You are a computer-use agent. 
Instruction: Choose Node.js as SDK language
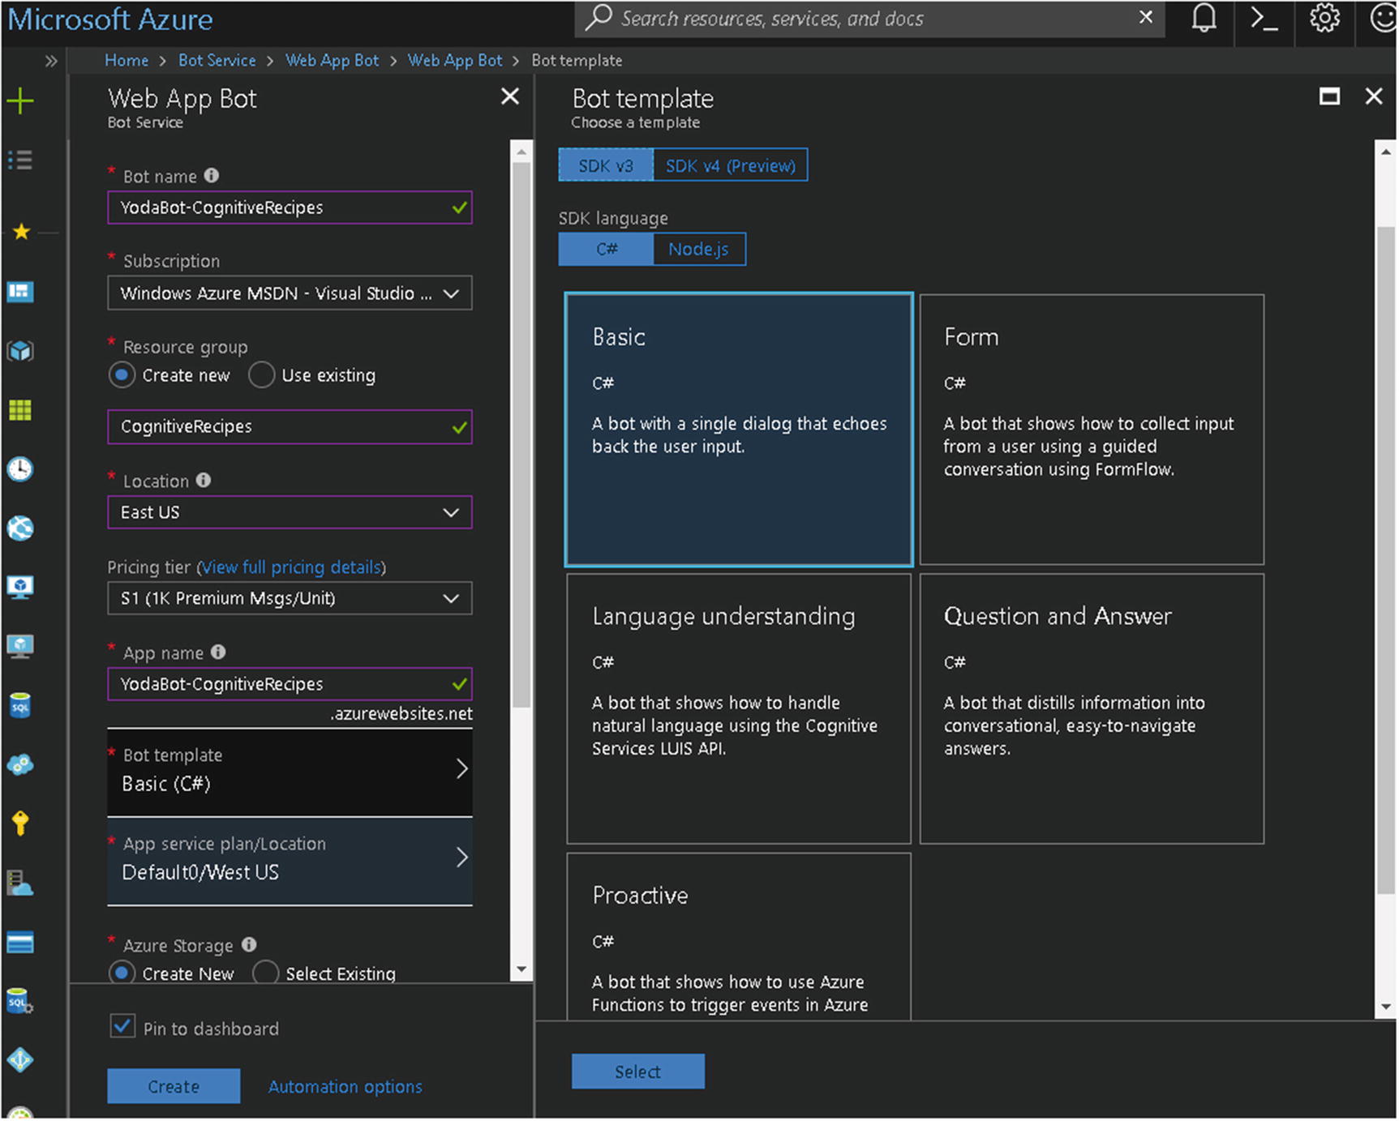click(699, 250)
